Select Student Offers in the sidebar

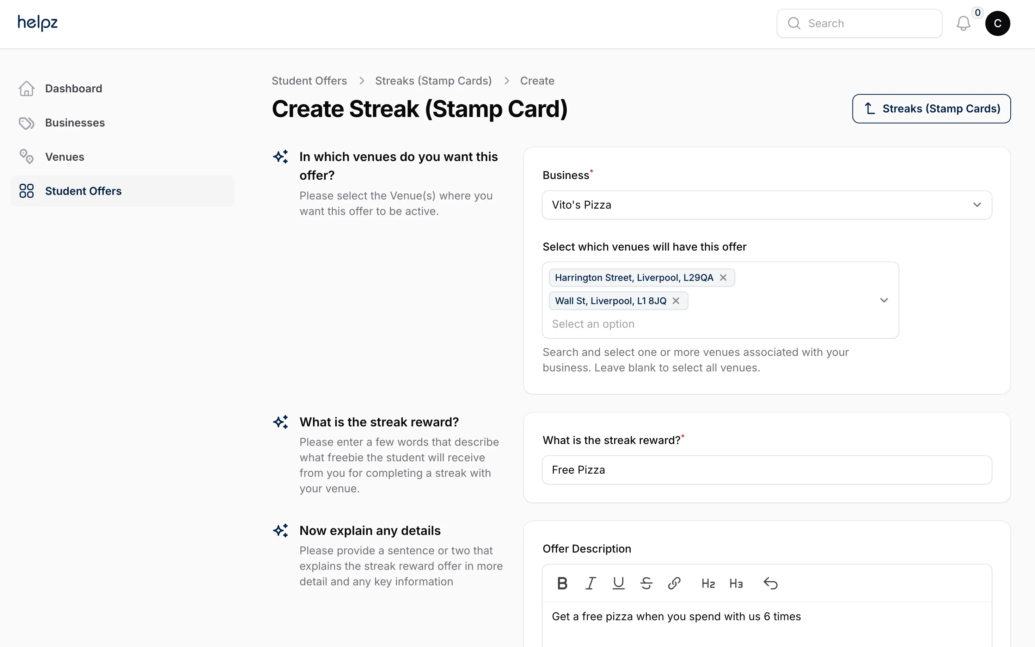coord(122,191)
